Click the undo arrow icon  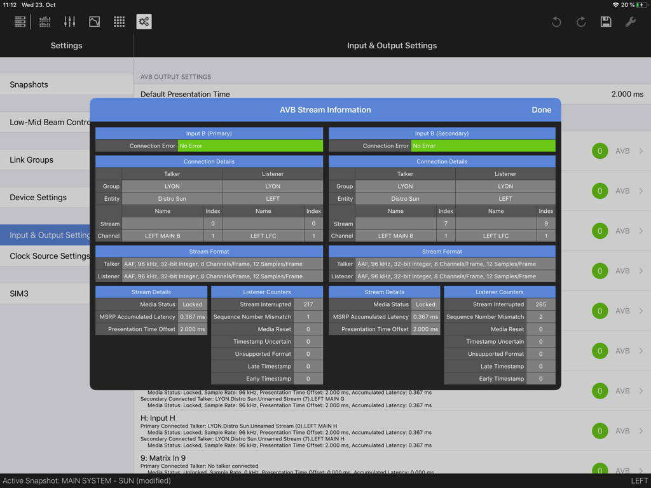[556, 21]
